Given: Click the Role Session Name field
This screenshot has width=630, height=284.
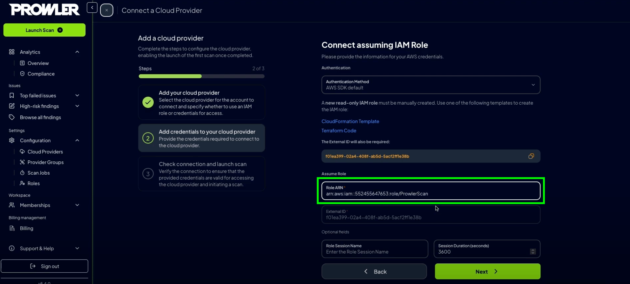Looking at the screenshot, I should 375,249.
